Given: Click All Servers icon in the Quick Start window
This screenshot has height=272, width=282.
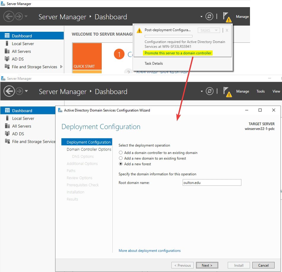Looking at the screenshot, I should (x=7, y=51).
